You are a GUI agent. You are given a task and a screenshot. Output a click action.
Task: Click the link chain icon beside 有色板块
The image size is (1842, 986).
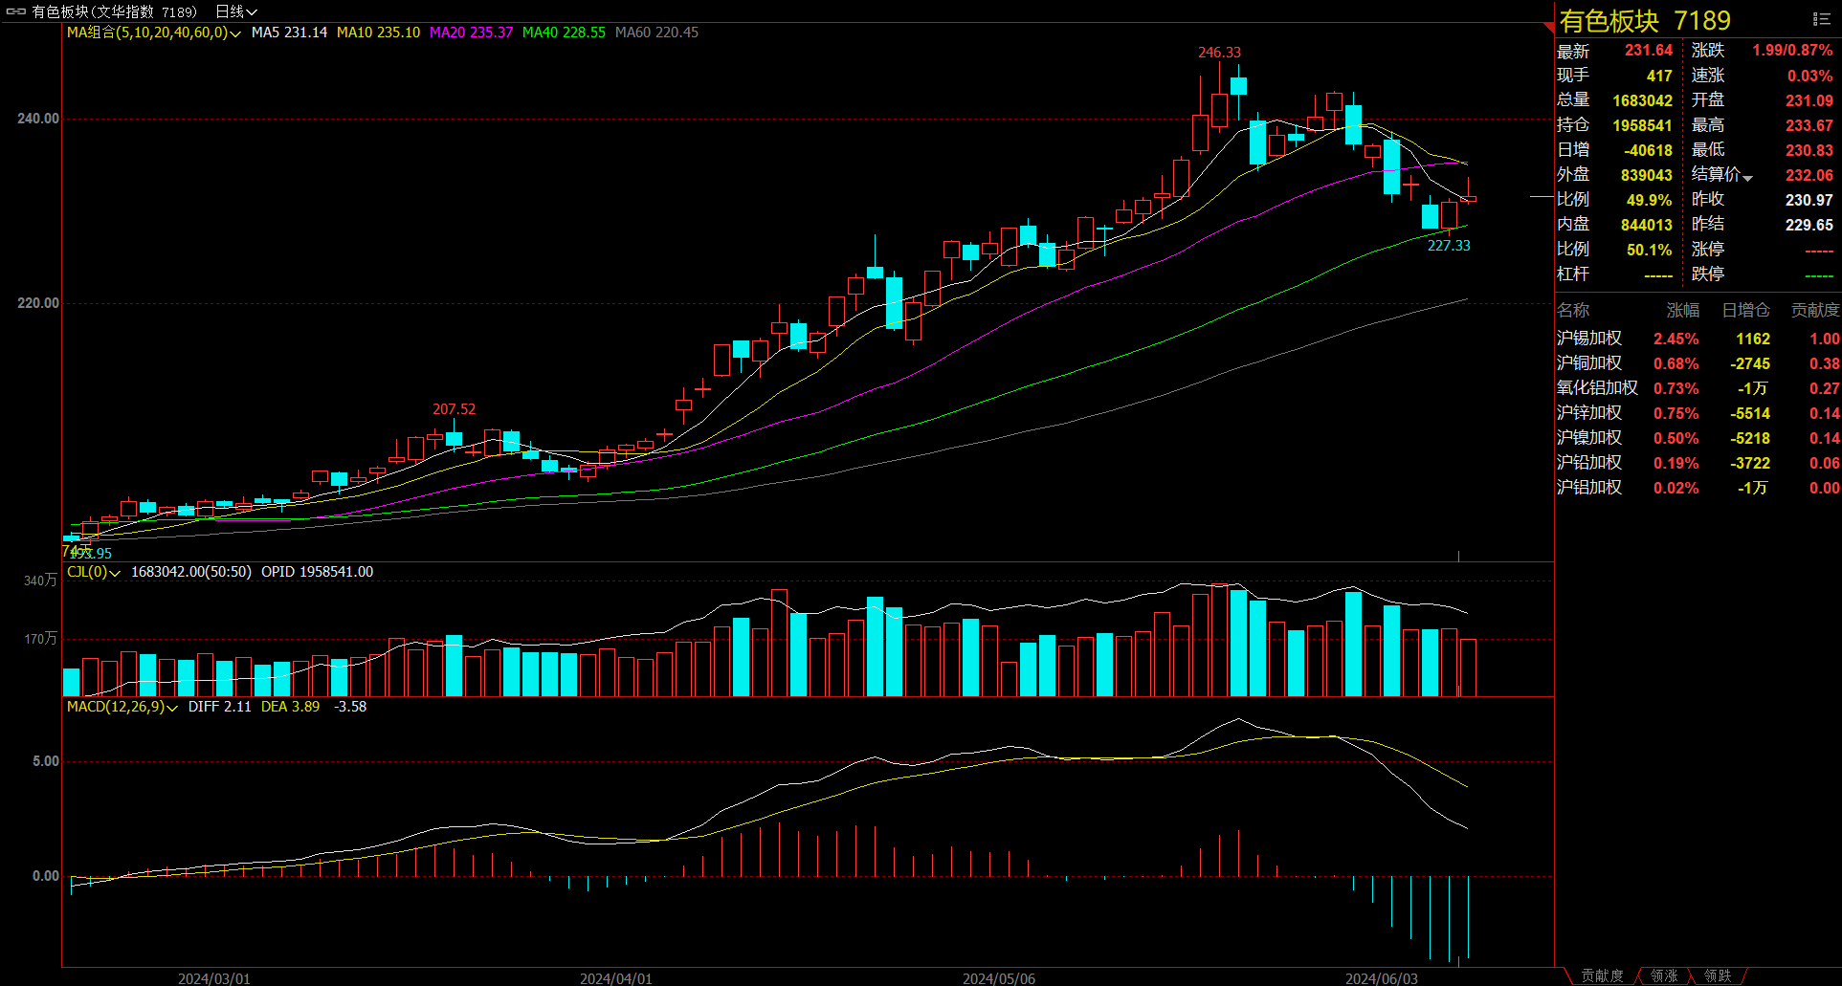point(16,11)
